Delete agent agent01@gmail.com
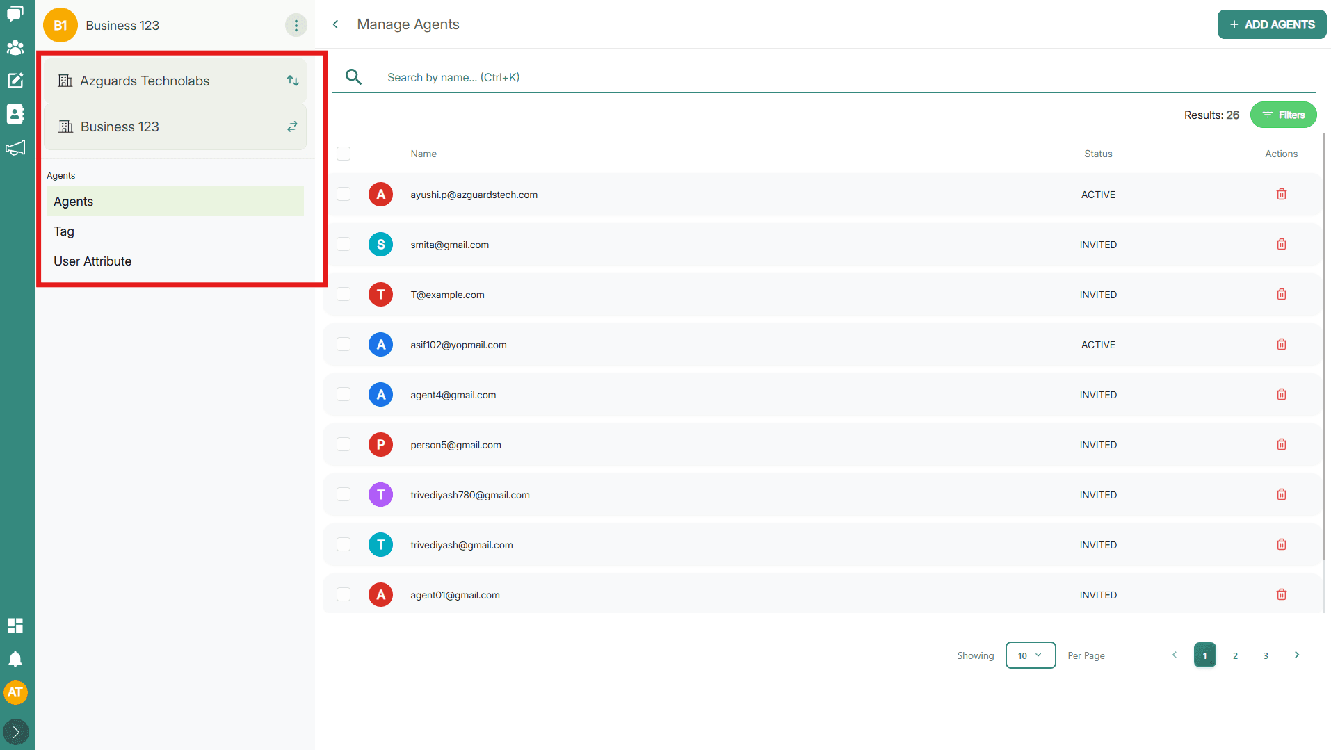The width and height of the screenshot is (1331, 750). click(x=1282, y=595)
